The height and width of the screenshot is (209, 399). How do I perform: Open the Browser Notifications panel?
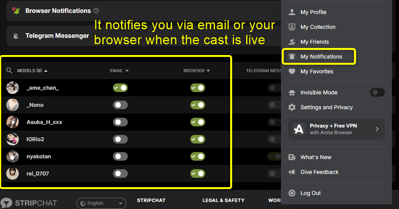[144, 11]
